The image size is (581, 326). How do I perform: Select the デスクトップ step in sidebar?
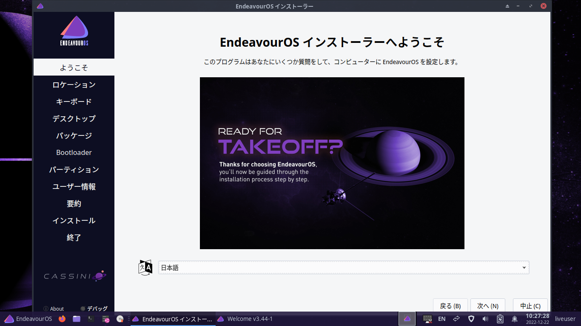pos(74,118)
